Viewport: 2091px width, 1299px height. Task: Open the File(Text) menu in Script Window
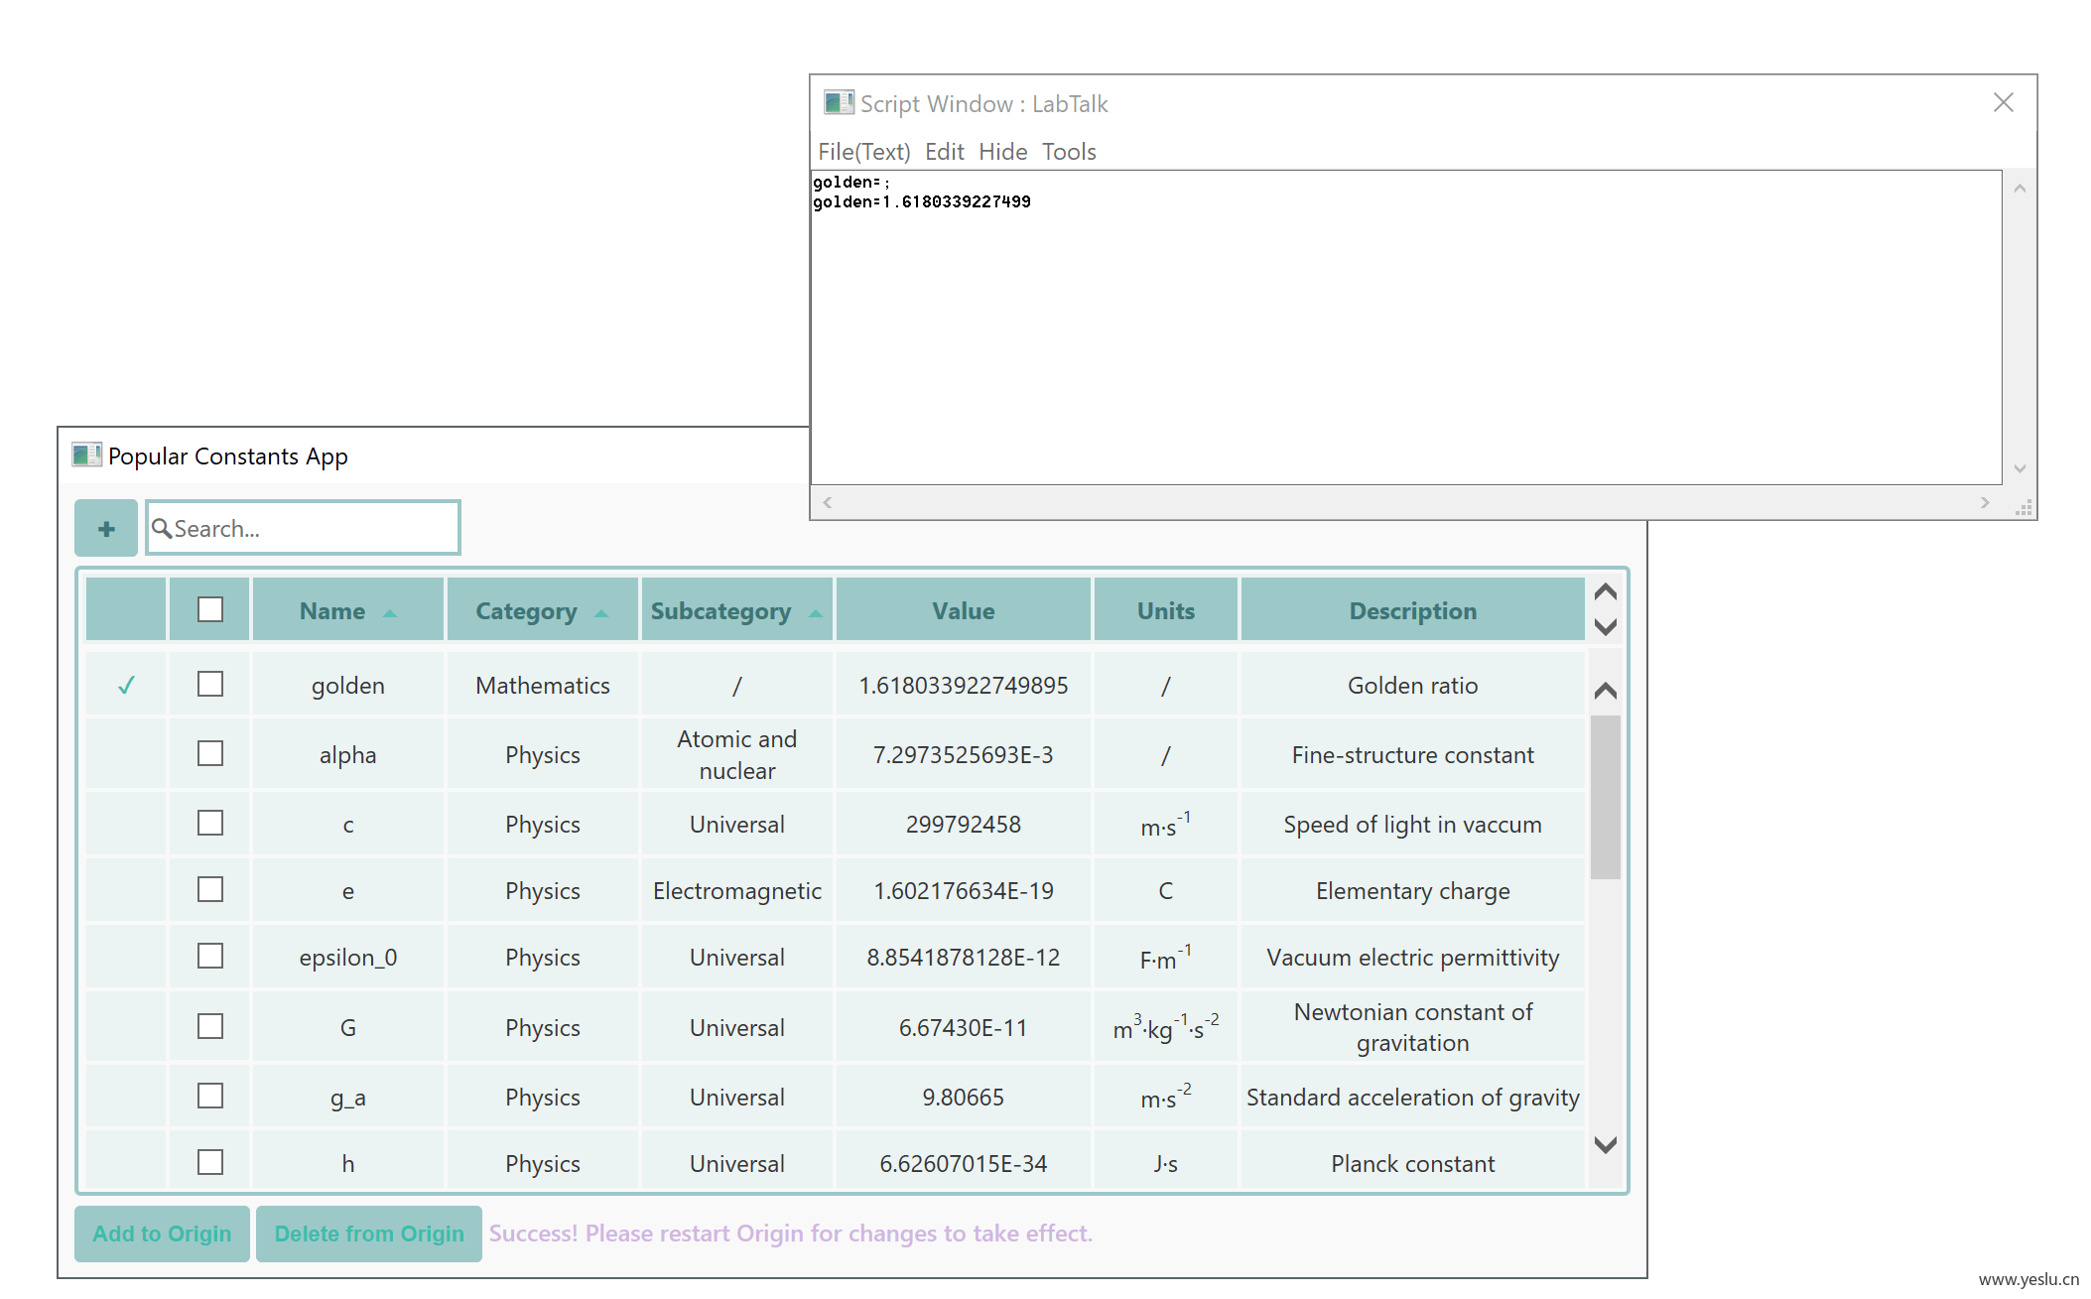pyautogui.click(x=863, y=152)
